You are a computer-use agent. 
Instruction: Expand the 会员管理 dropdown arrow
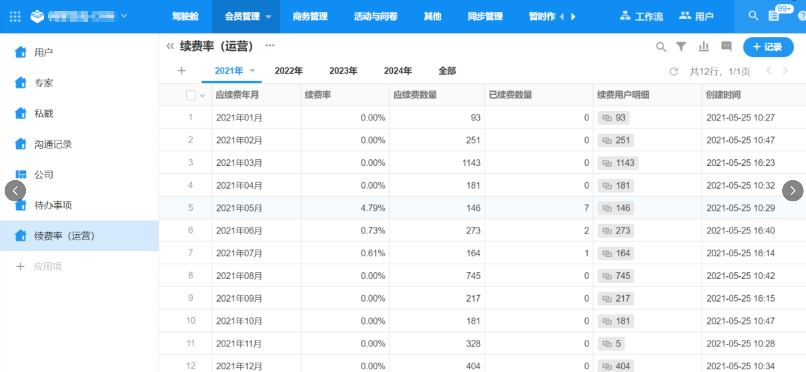click(268, 17)
